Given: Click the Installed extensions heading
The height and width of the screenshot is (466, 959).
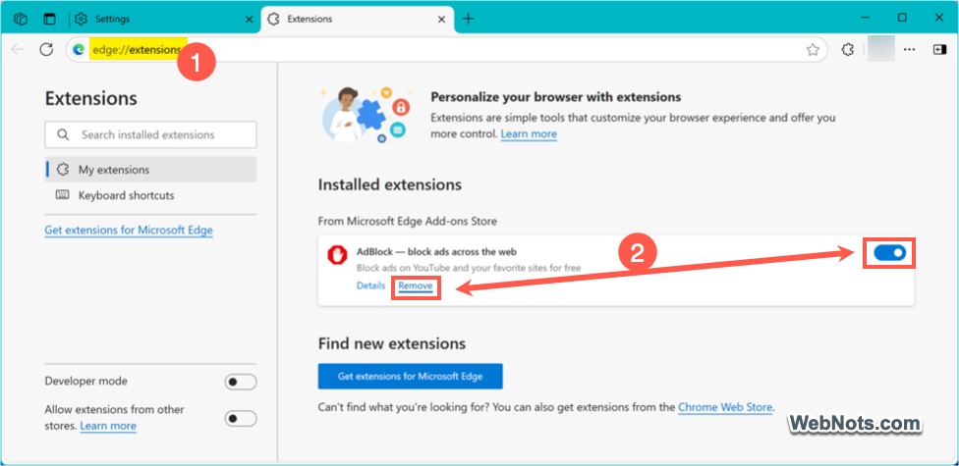Looking at the screenshot, I should point(389,184).
